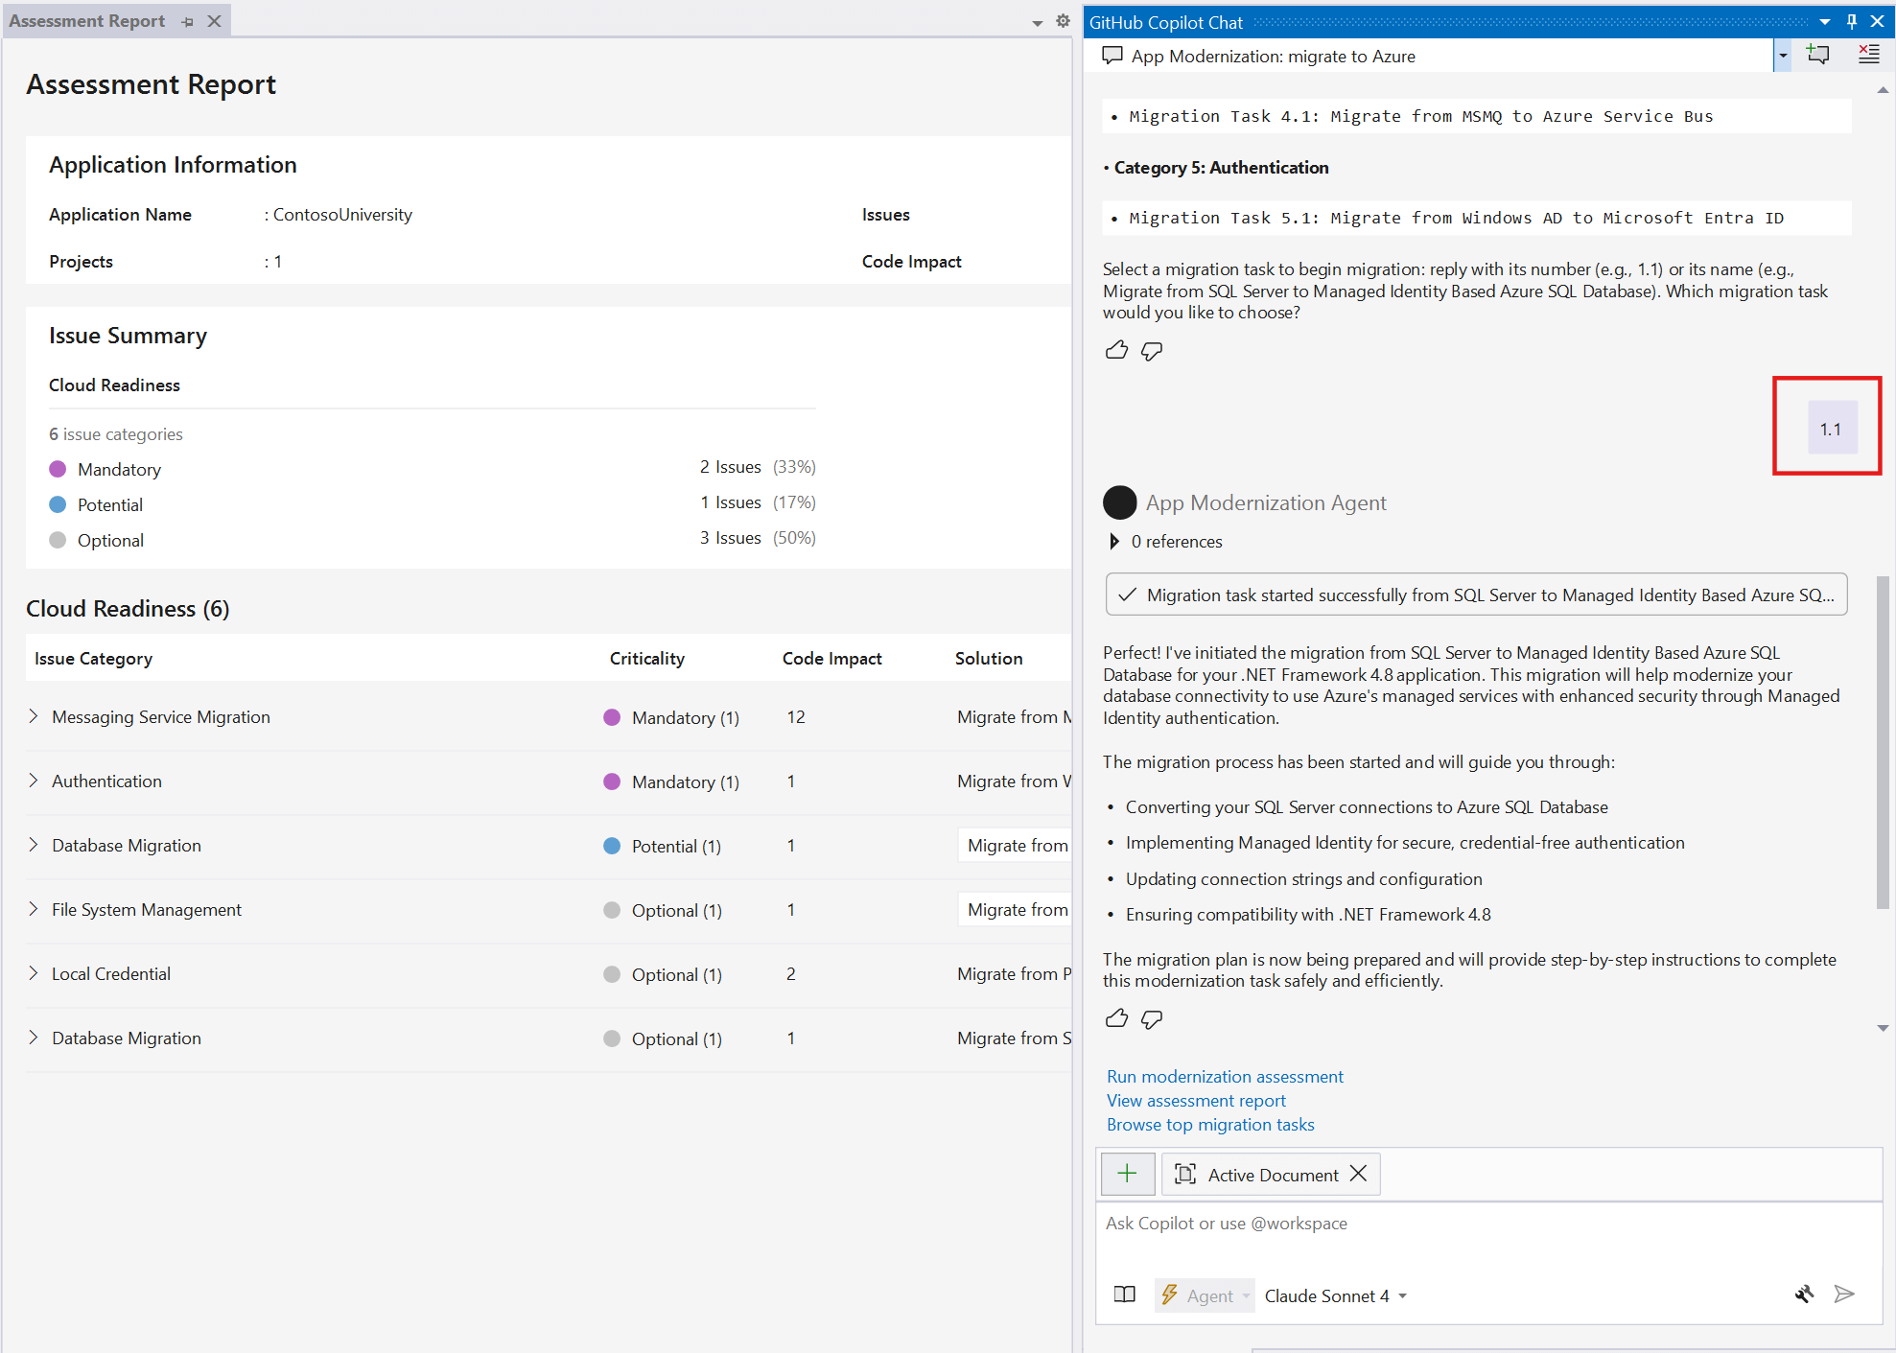The height and width of the screenshot is (1353, 1896).
Task: Give thumbs up on the migration response
Action: click(1116, 1018)
